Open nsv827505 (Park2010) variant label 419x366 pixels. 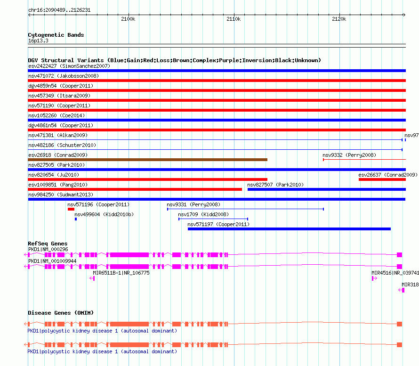(56, 165)
